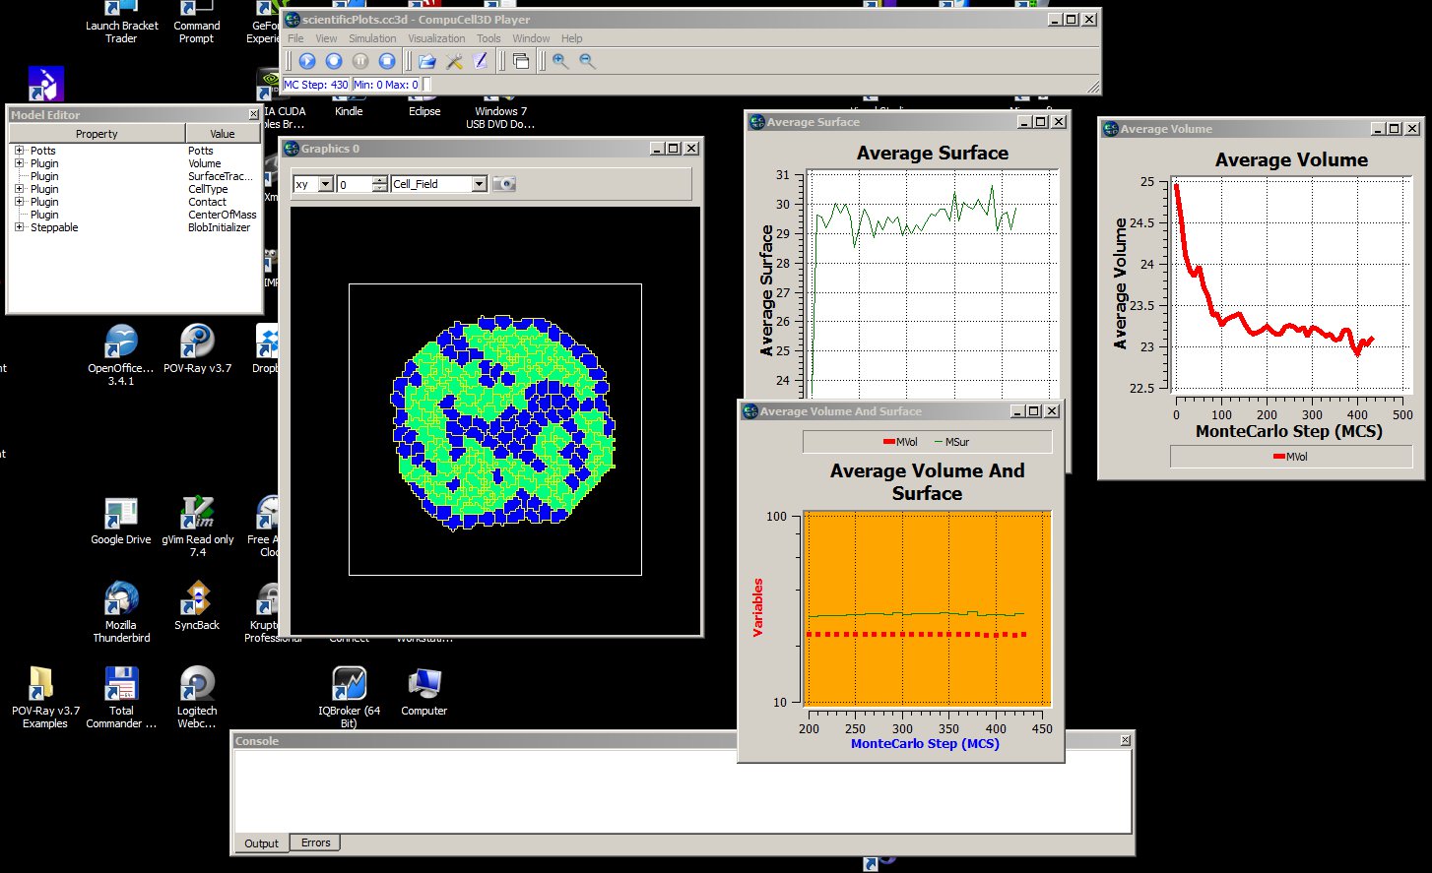
Task: Zoom in with the plus magnifier icon
Action: [x=560, y=61]
